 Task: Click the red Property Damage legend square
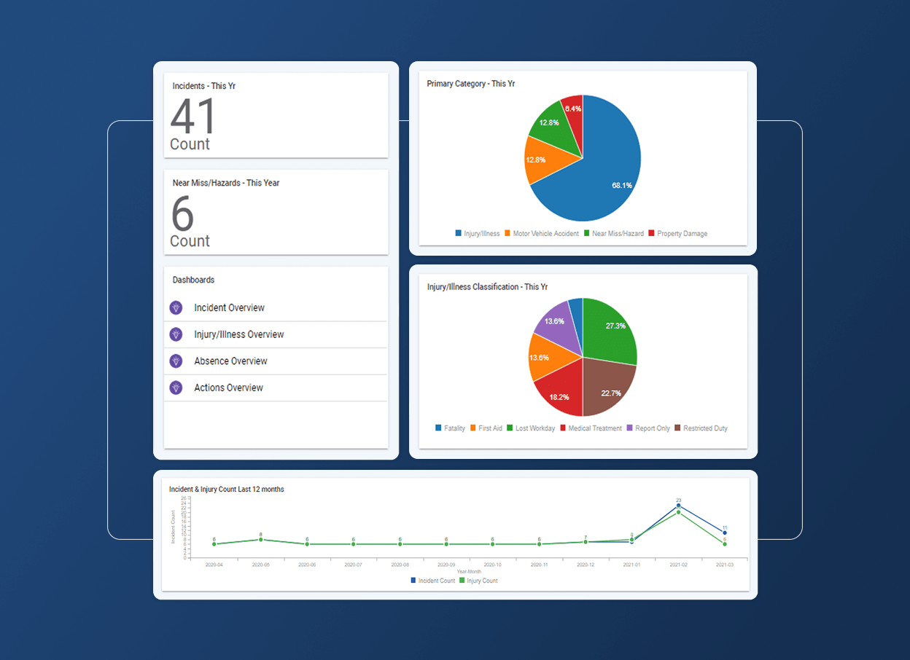coord(650,233)
